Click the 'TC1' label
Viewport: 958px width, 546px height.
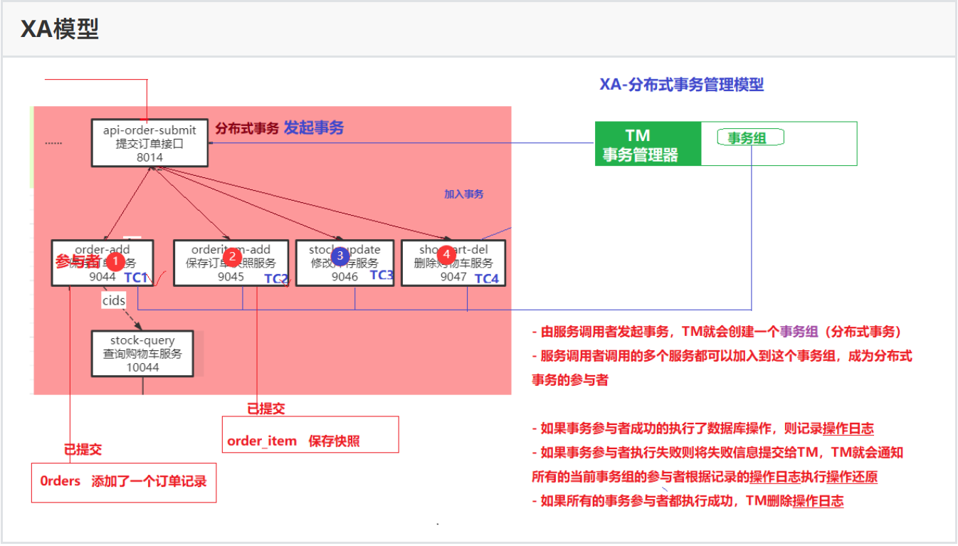click(x=135, y=278)
